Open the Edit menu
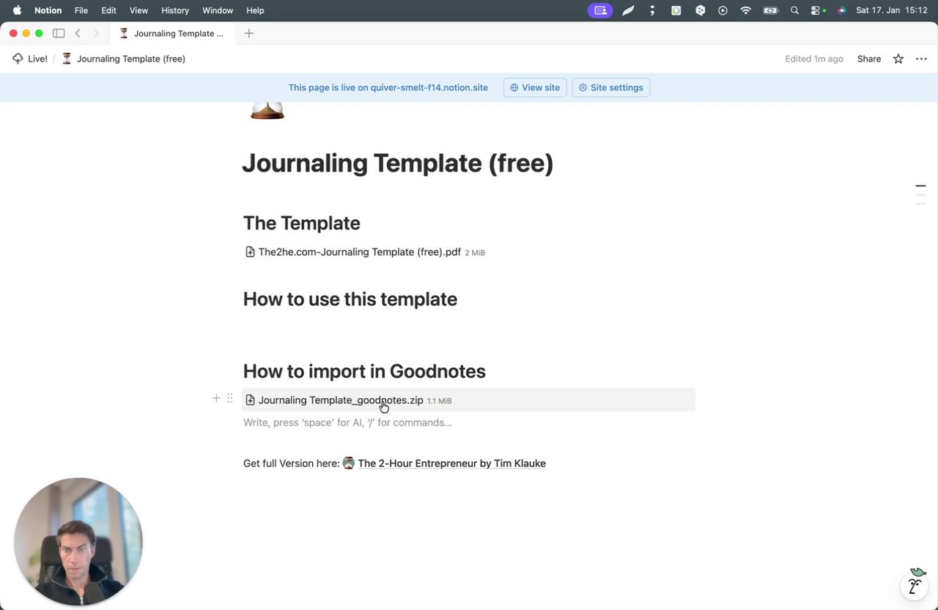 coord(108,10)
